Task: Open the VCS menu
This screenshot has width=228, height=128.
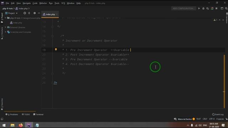Action: [63, 3]
